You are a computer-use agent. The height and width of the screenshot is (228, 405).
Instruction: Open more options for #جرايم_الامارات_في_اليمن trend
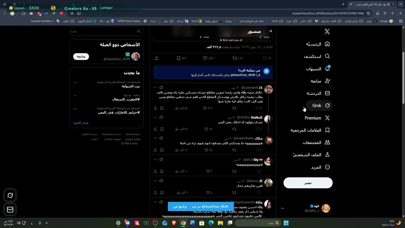75,108
